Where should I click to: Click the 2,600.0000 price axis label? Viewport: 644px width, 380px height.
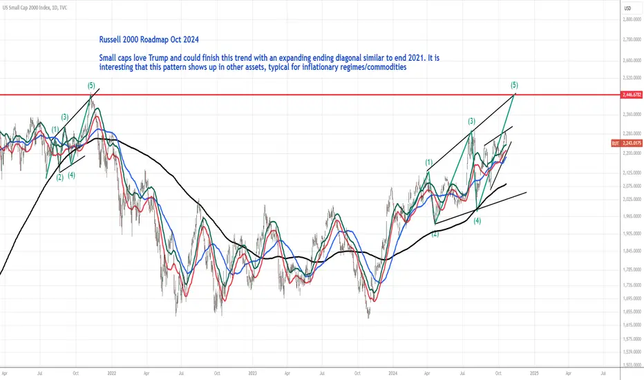click(632, 60)
